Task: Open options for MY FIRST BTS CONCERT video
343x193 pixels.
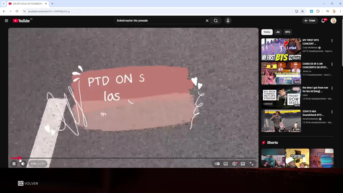Action: pos(332,40)
